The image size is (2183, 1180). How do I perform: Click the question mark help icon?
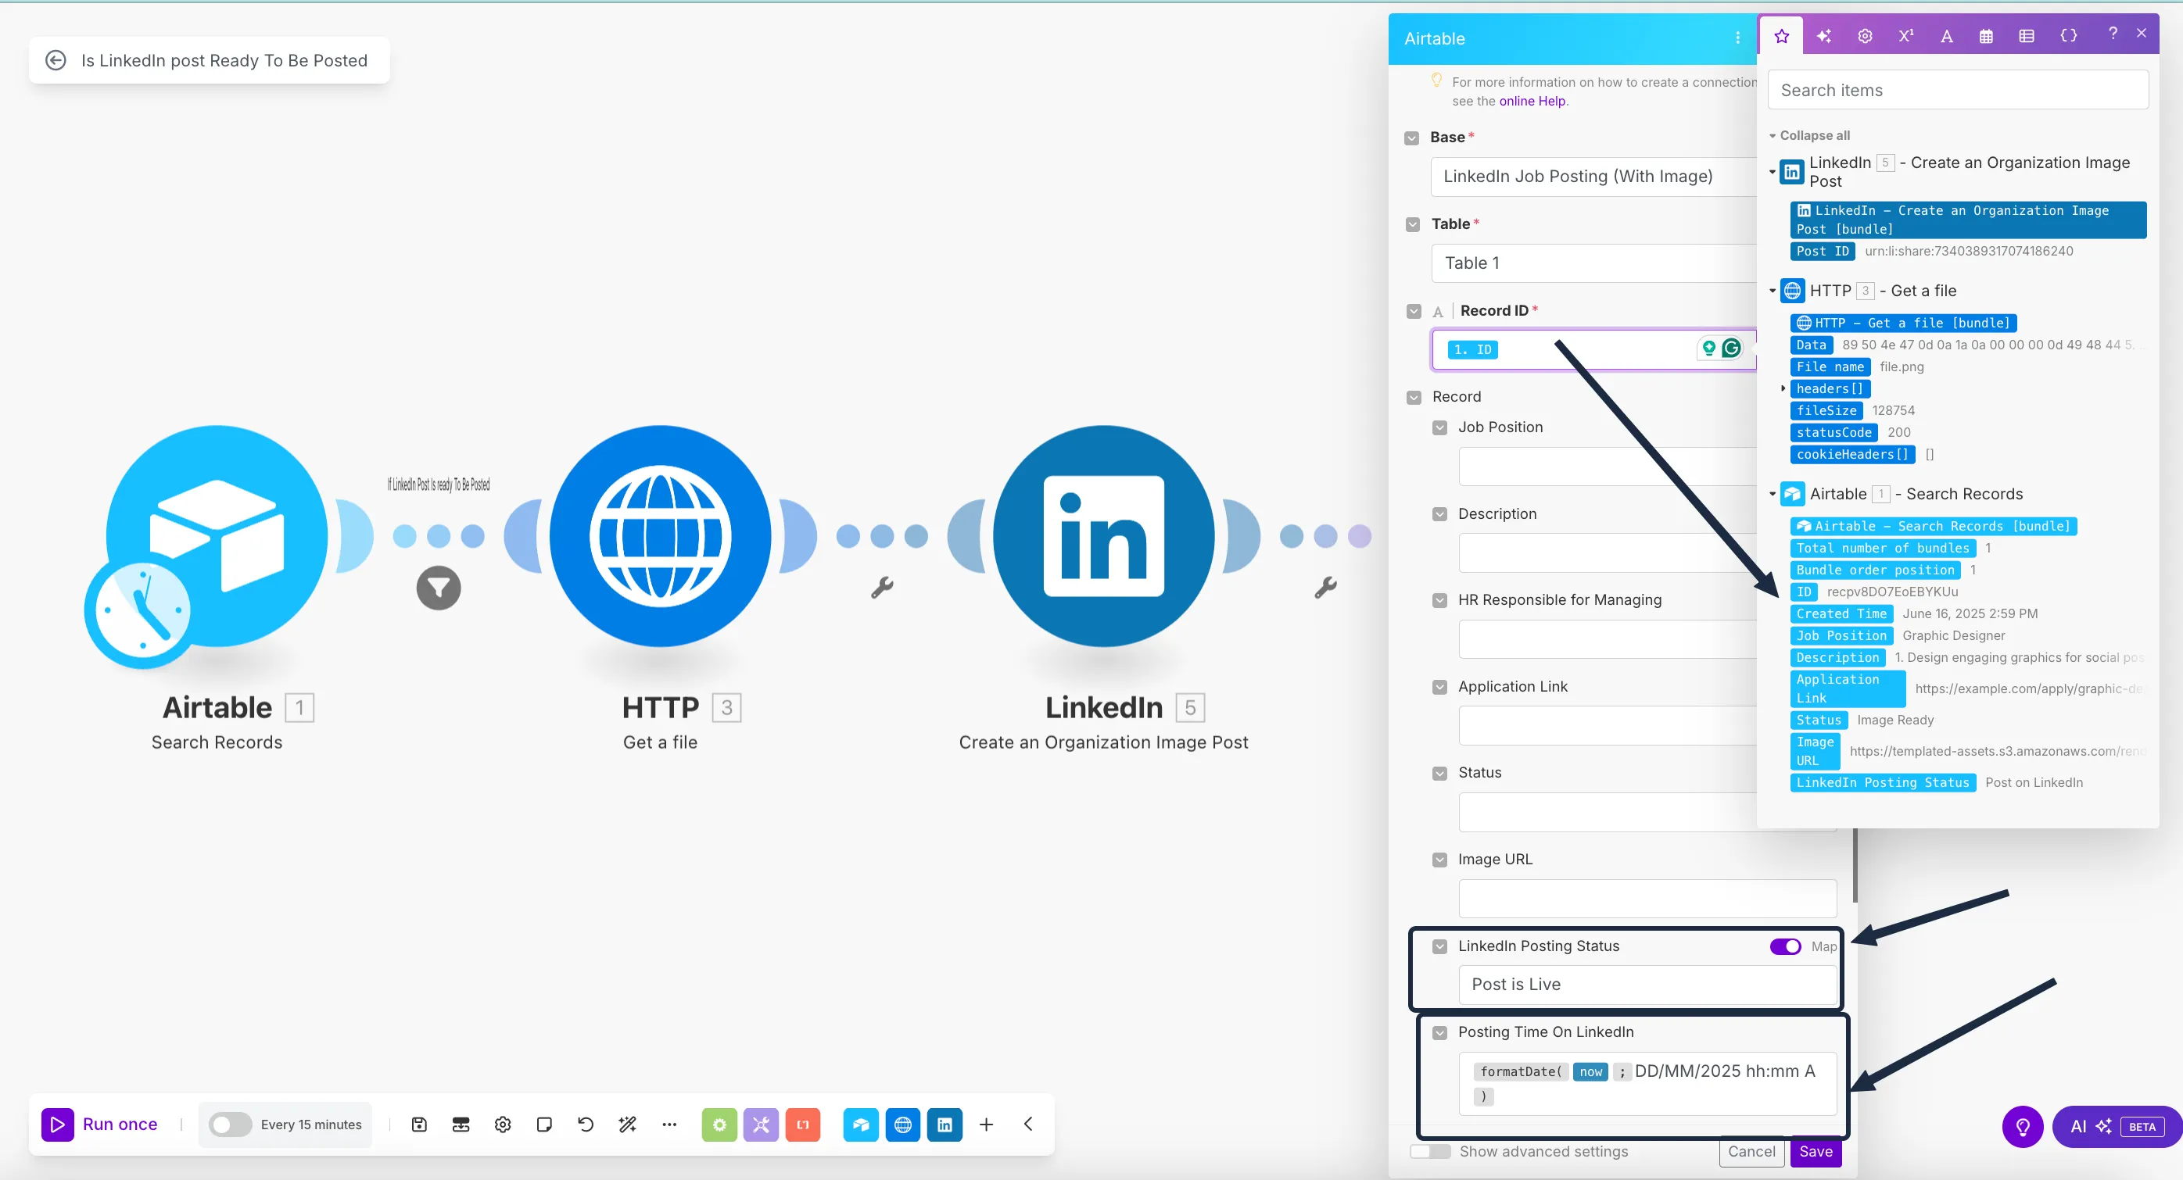pyautogui.click(x=2112, y=33)
